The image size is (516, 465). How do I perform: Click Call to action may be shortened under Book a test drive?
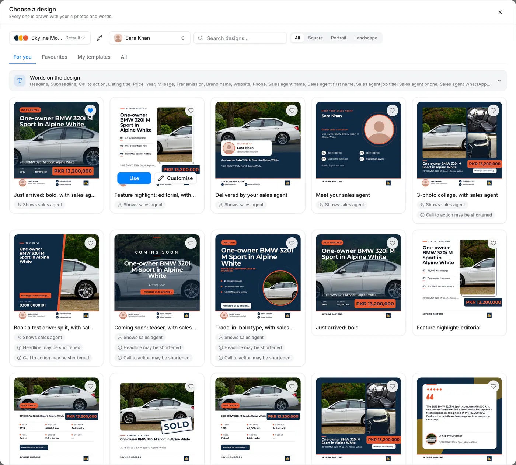(x=53, y=358)
